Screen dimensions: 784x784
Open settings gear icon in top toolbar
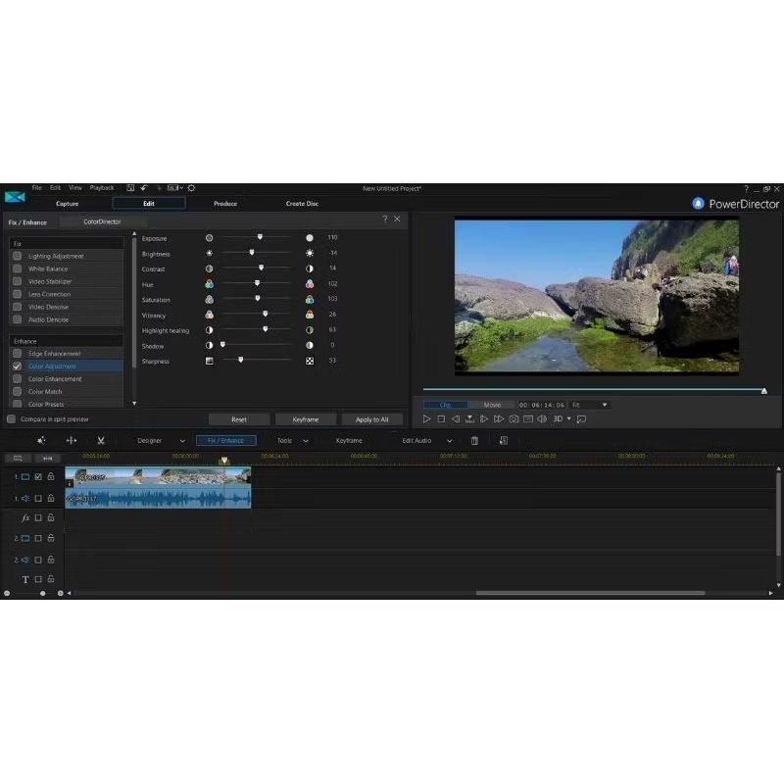point(191,188)
